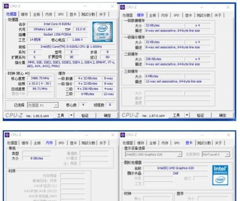Expand 工具 arrow in Ver. 1.90.0 window
This screenshot has height=201, width=240.
72,115
